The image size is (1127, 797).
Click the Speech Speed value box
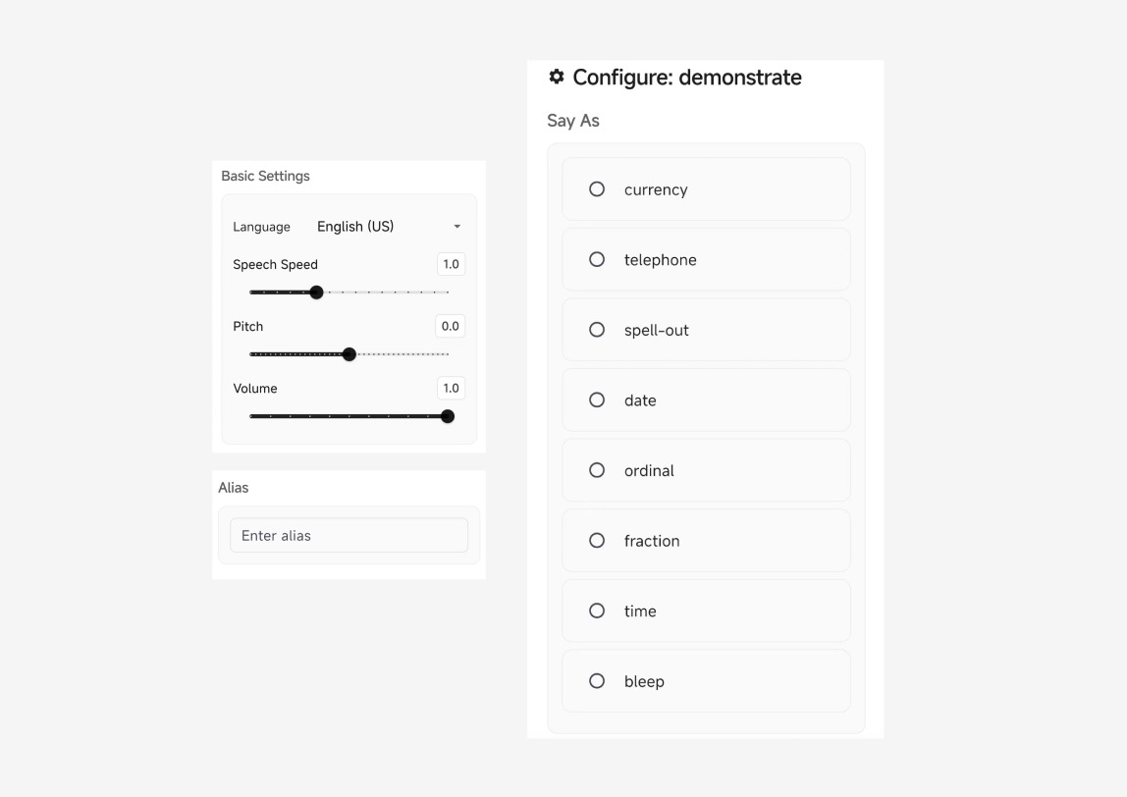click(x=451, y=264)
